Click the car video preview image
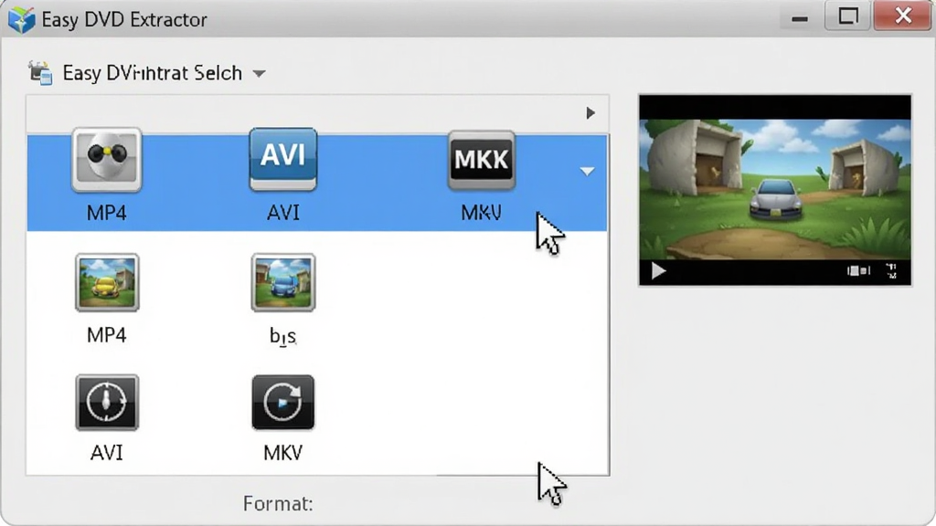Image resolution: width=936 pixels, height=526 pixels. point(775,190)
